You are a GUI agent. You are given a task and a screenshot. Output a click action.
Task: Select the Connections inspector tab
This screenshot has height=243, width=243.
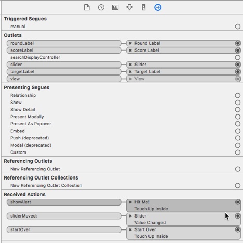158,7
